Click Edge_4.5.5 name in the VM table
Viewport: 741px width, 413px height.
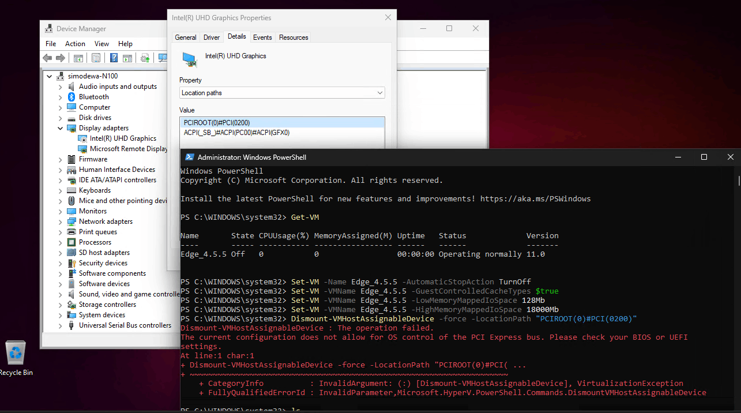click(x=204, y=254)
